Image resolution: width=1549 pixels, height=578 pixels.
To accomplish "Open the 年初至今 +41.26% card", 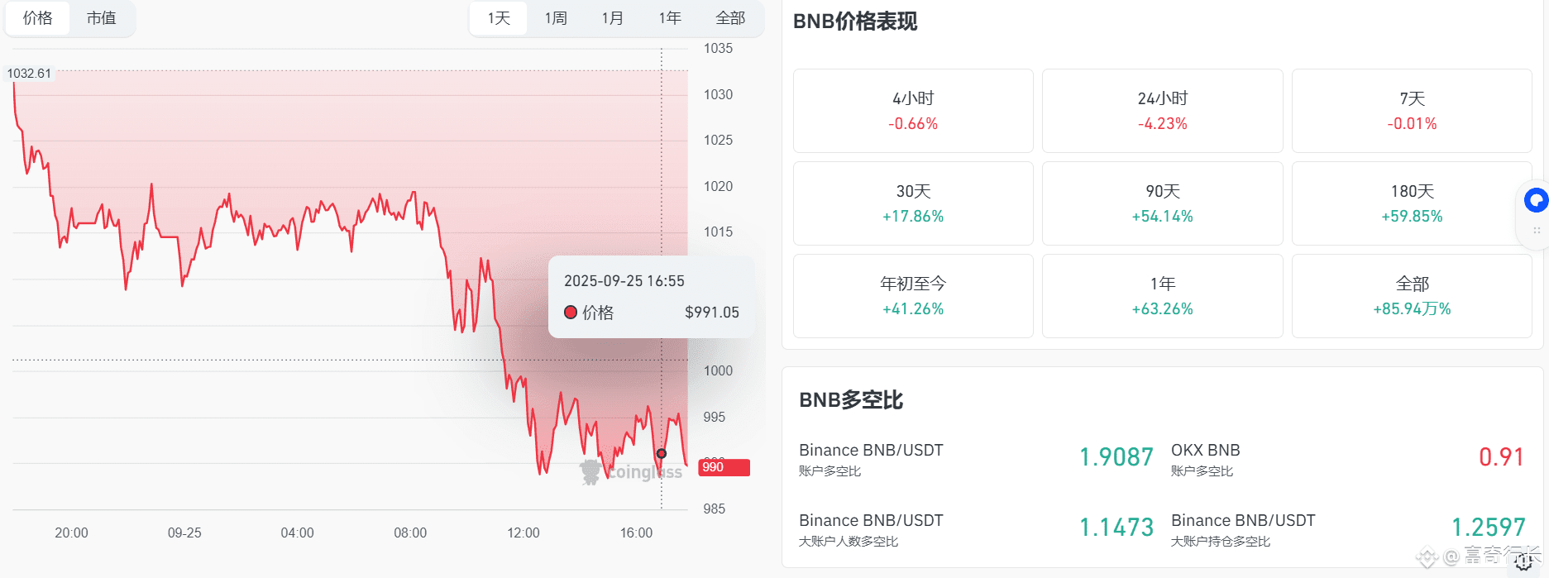I will (913, 296).
